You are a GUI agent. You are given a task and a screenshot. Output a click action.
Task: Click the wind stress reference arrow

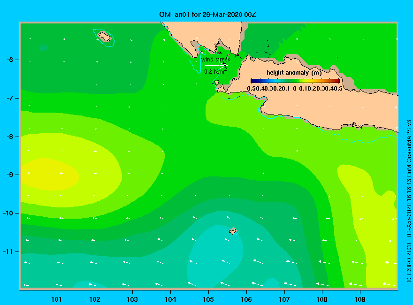point(216,65)
